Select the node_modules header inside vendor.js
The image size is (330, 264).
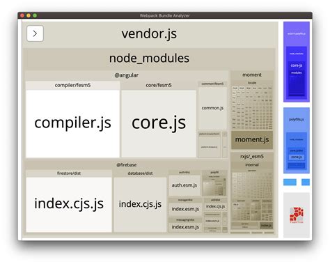[149, 58]
